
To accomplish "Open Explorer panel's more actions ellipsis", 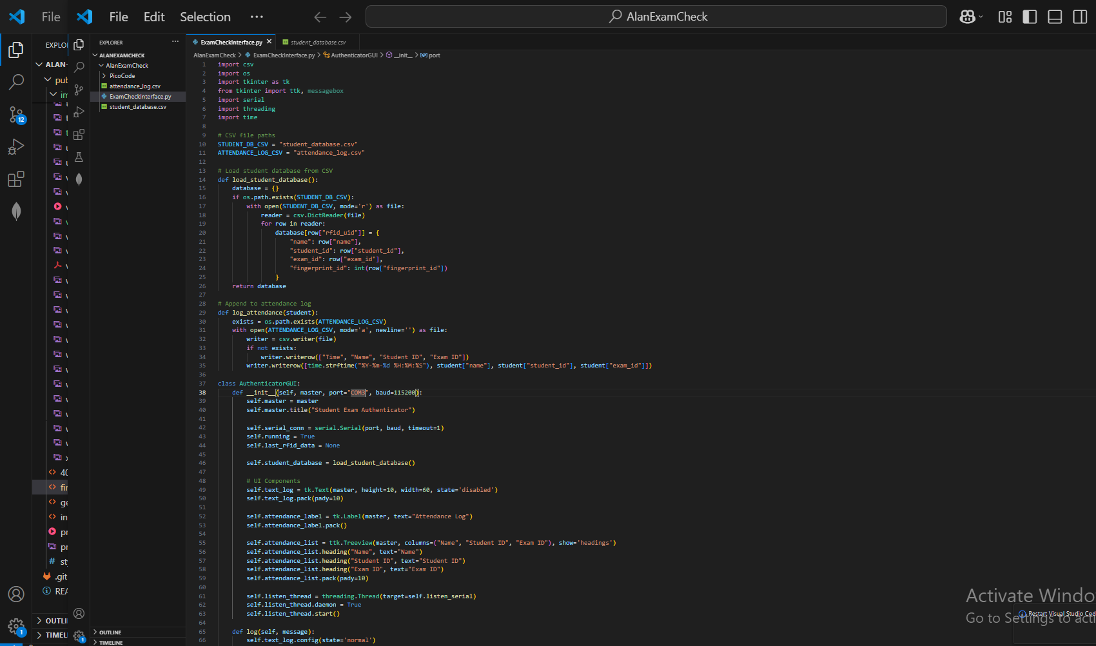I will coord(175,42).
